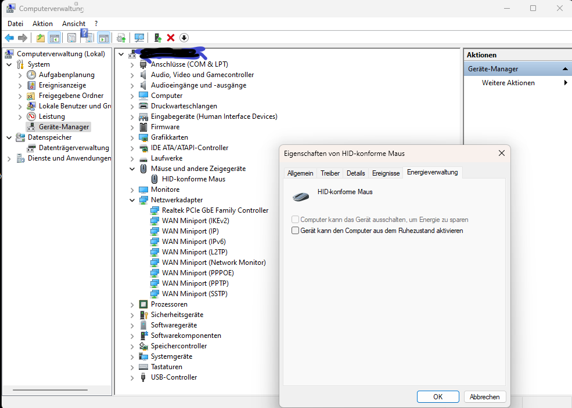
Task: Select WAN Miniport (PPPOE) adapter
Action: click(197, 273)
